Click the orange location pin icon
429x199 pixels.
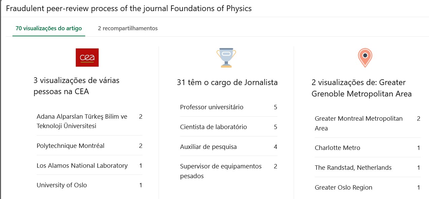(x=365, y=57)
